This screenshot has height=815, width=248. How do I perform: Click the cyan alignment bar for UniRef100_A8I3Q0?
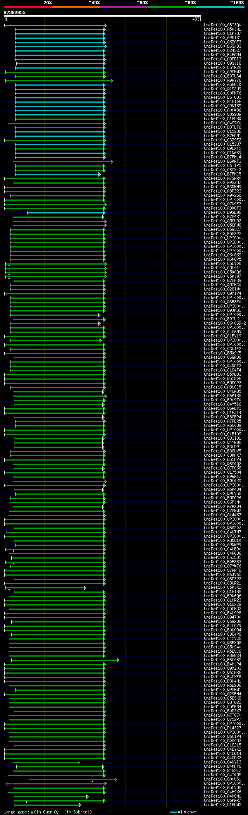click(55, 25)
